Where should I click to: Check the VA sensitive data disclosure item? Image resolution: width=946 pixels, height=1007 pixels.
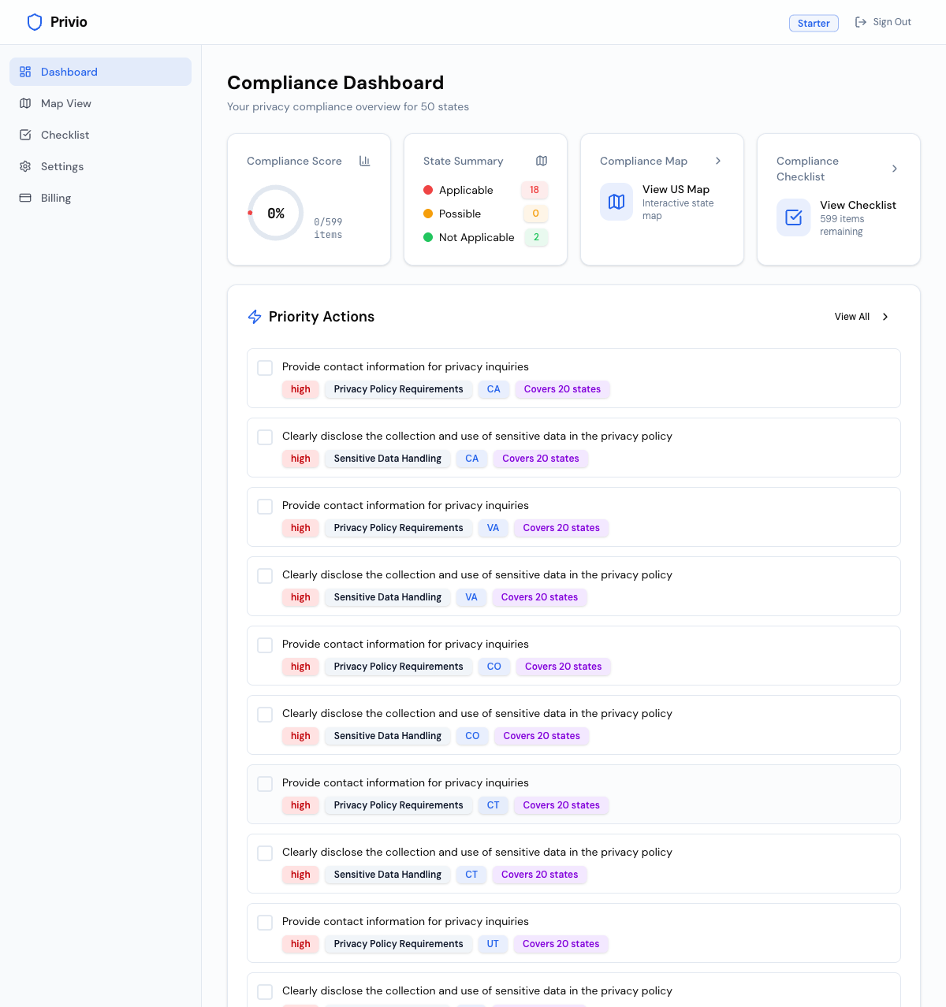(x=265, y=576)
